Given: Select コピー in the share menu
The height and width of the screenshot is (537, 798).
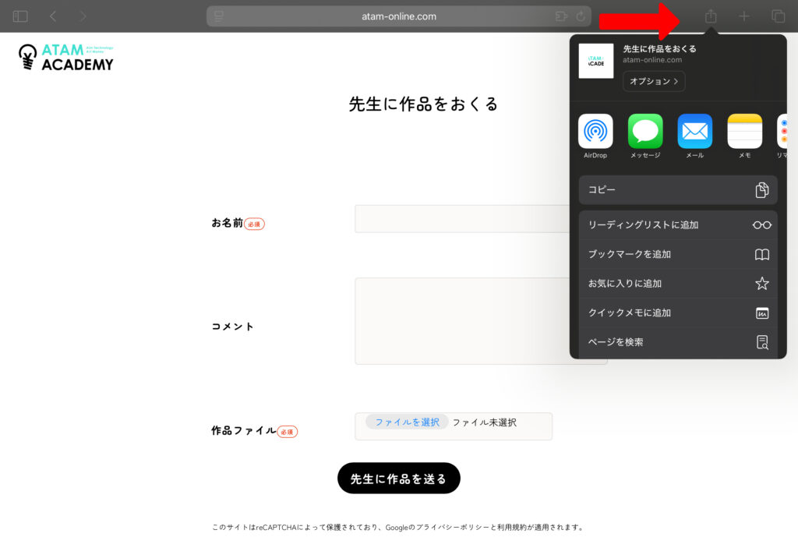Looking at the screenshot, I should tap(678, 190).
